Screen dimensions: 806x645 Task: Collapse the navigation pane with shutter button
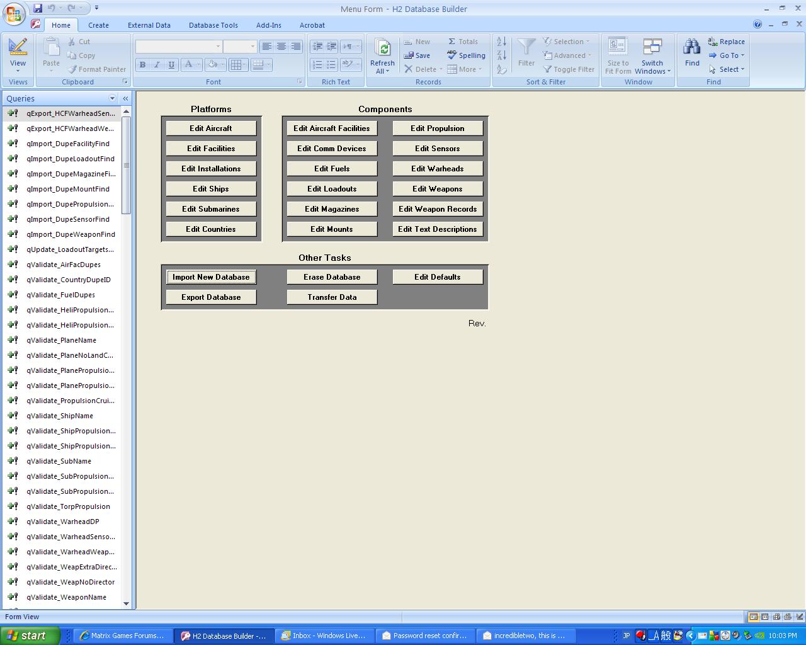pos(125,98)
